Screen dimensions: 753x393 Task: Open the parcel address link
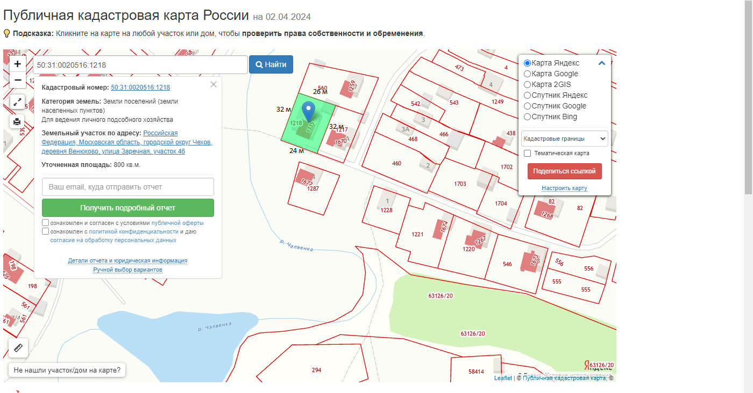point(127,142)
